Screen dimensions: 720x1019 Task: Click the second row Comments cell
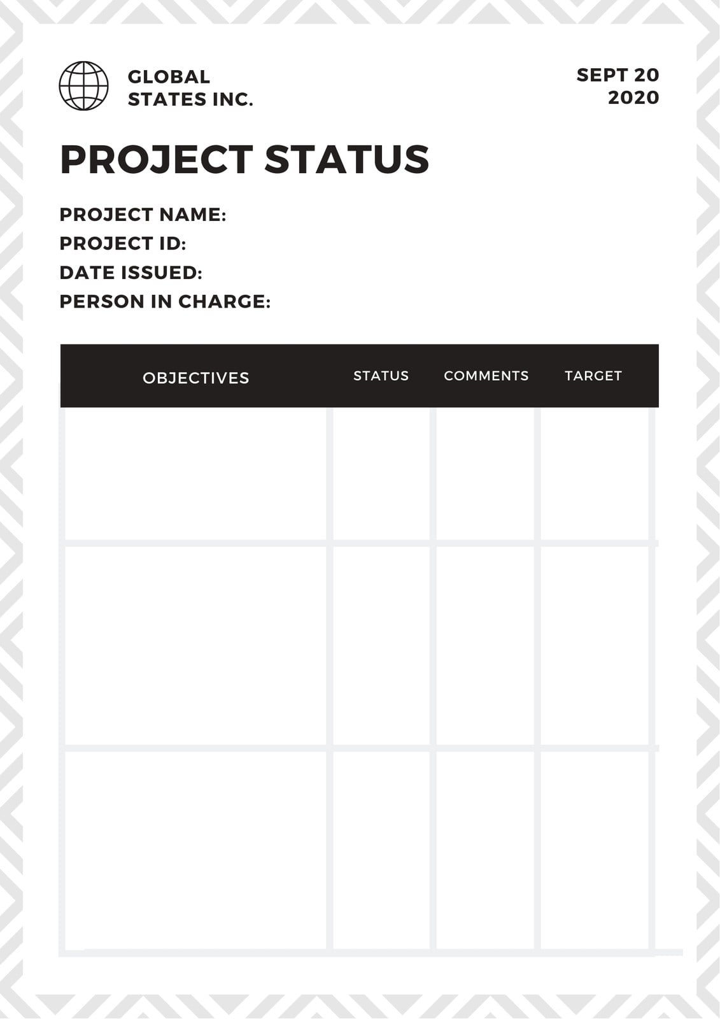(485, 646)
